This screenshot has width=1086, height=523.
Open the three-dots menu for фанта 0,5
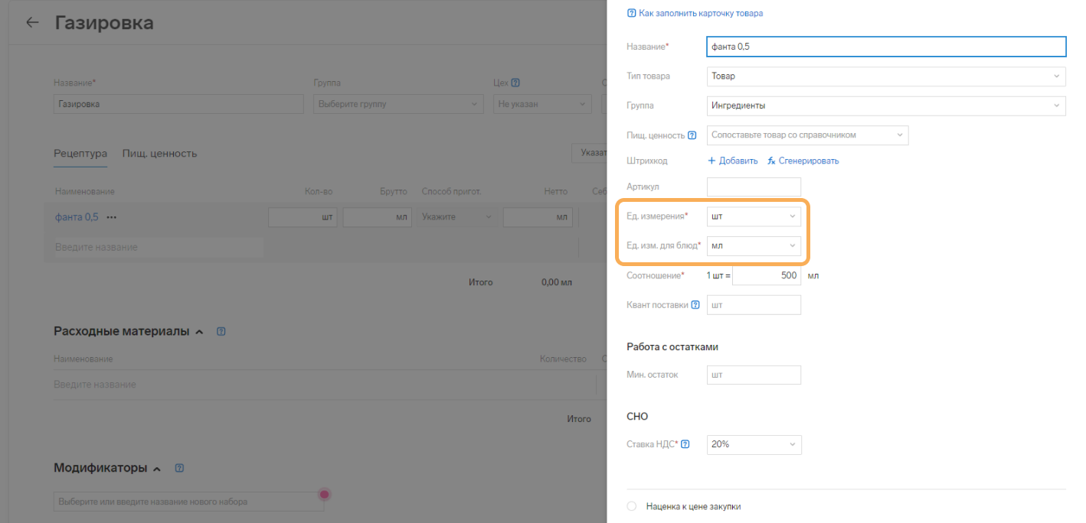point(112,217)
